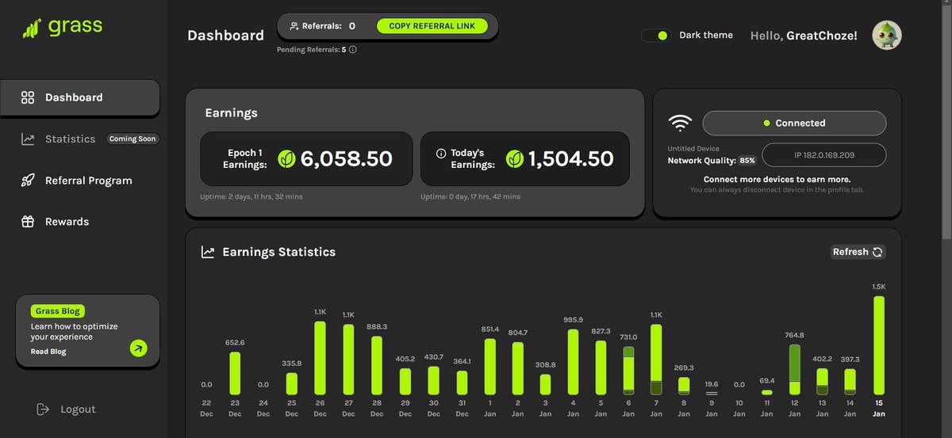Click the Today's Earnings leaf coin icon

[x=515, y=159]
